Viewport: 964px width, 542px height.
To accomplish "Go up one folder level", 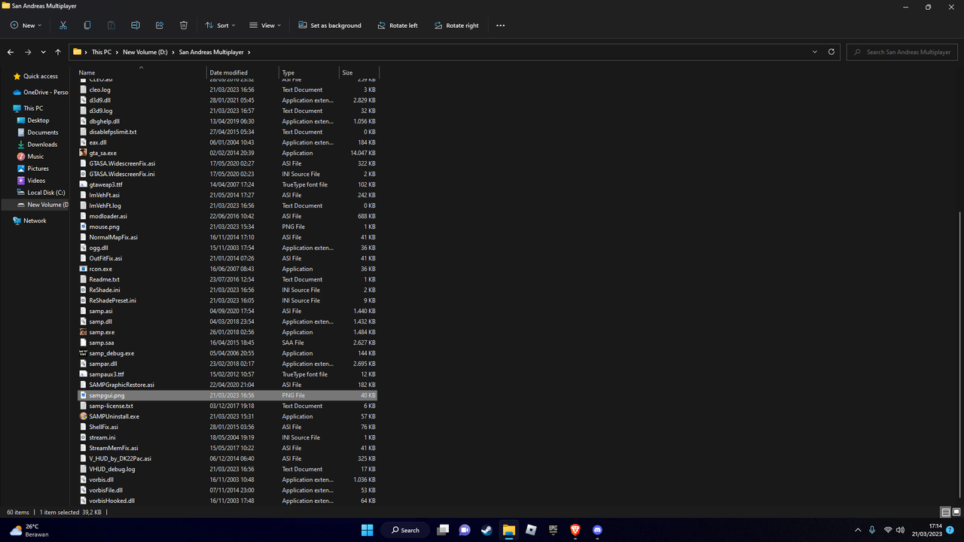I will pos(58,52).
